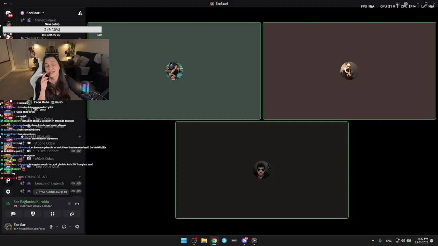Viewport: 438px width, 246px height.
Task: Open the EceSaari server name dropdown
Action: pos(35,13)
